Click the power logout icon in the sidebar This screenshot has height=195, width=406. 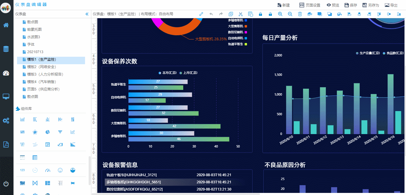coord(6,184)
